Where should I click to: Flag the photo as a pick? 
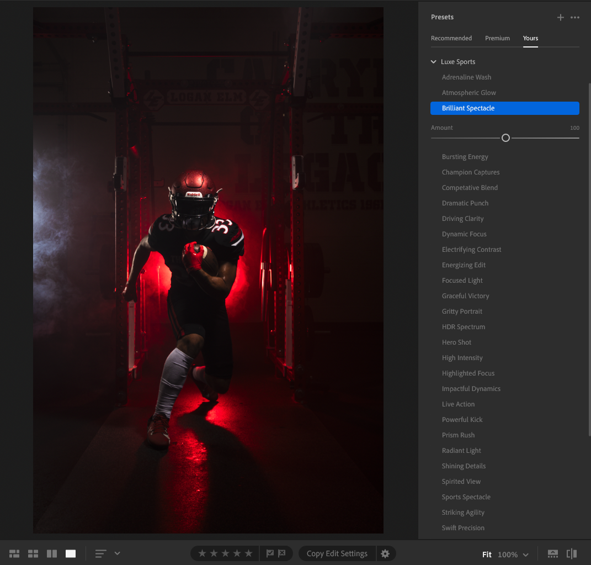[x=270, y=553]
